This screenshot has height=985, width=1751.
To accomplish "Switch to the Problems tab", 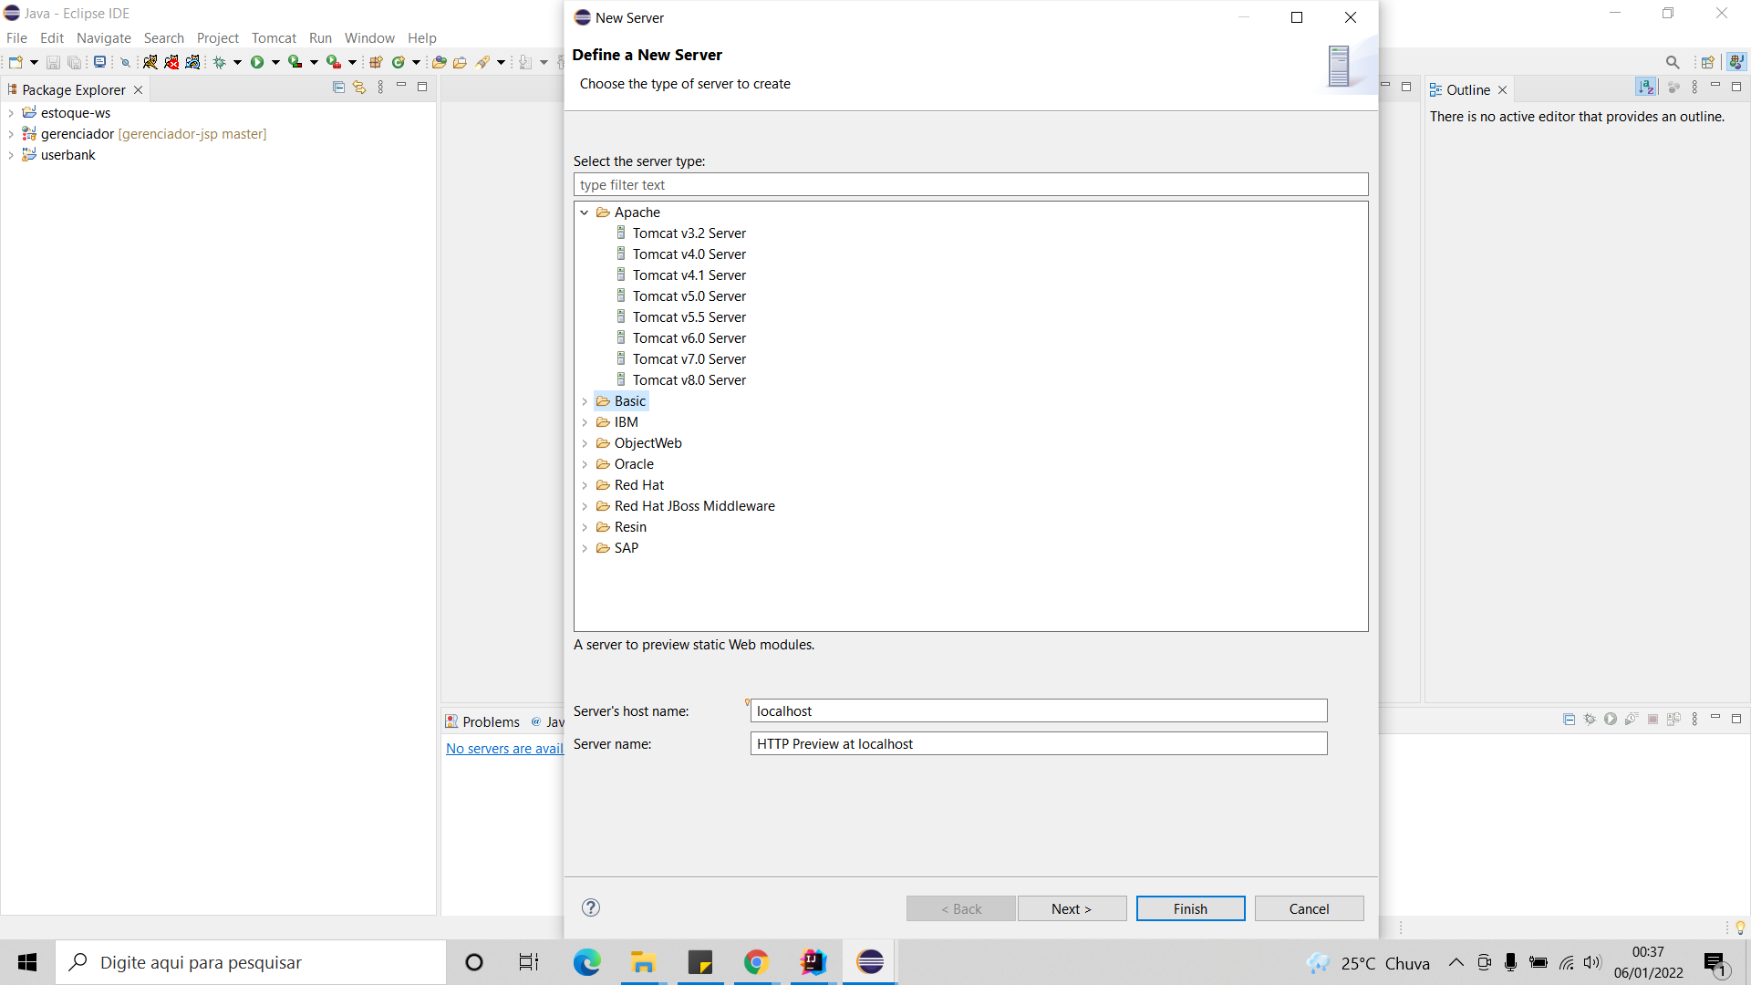I will [x=482, y=721].
